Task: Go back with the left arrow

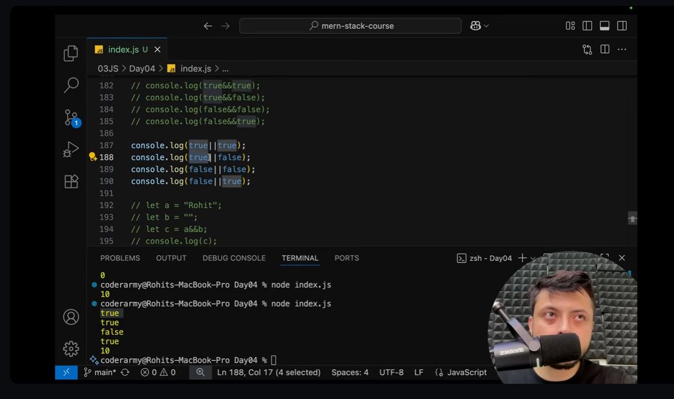Action: click(208, 26)
